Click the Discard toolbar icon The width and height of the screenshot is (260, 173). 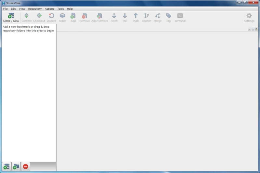point(51,18)
